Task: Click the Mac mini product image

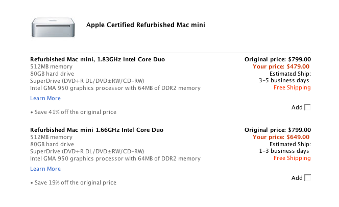Action: 53,28
